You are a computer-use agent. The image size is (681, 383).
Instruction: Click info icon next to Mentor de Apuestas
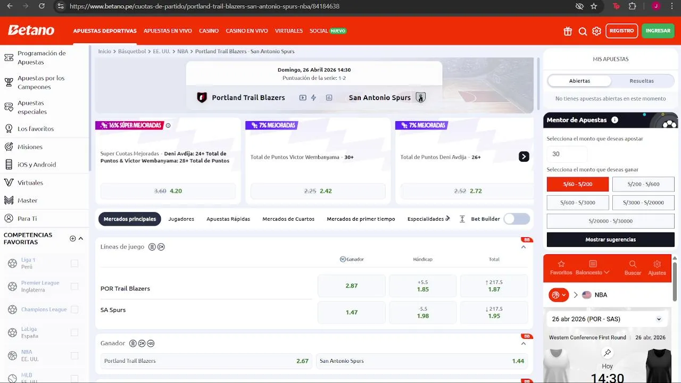[x=614, y=120]
